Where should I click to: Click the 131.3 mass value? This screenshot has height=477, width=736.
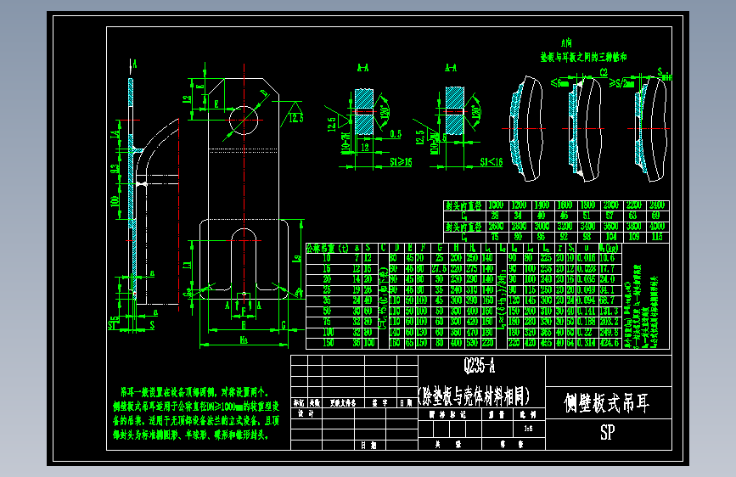pyautogui.click(x=609, y=311)
